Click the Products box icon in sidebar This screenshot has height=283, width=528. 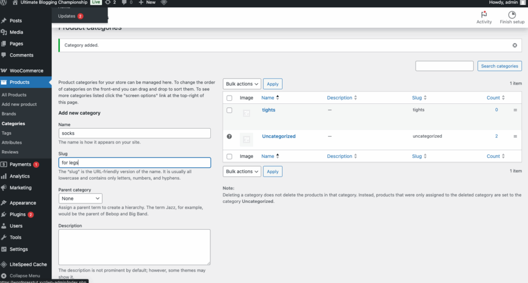4,82
